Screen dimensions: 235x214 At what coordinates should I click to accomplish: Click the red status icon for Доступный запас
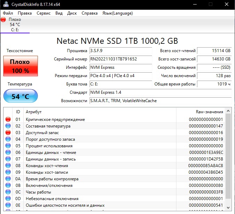click(x=8, y=133)
